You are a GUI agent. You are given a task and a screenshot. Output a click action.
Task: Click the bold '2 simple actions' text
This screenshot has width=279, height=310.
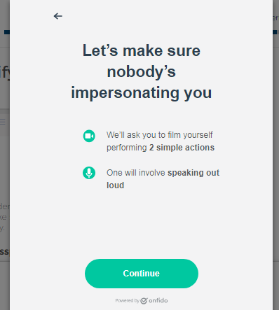pyautogui.click(x=182, y=148)
